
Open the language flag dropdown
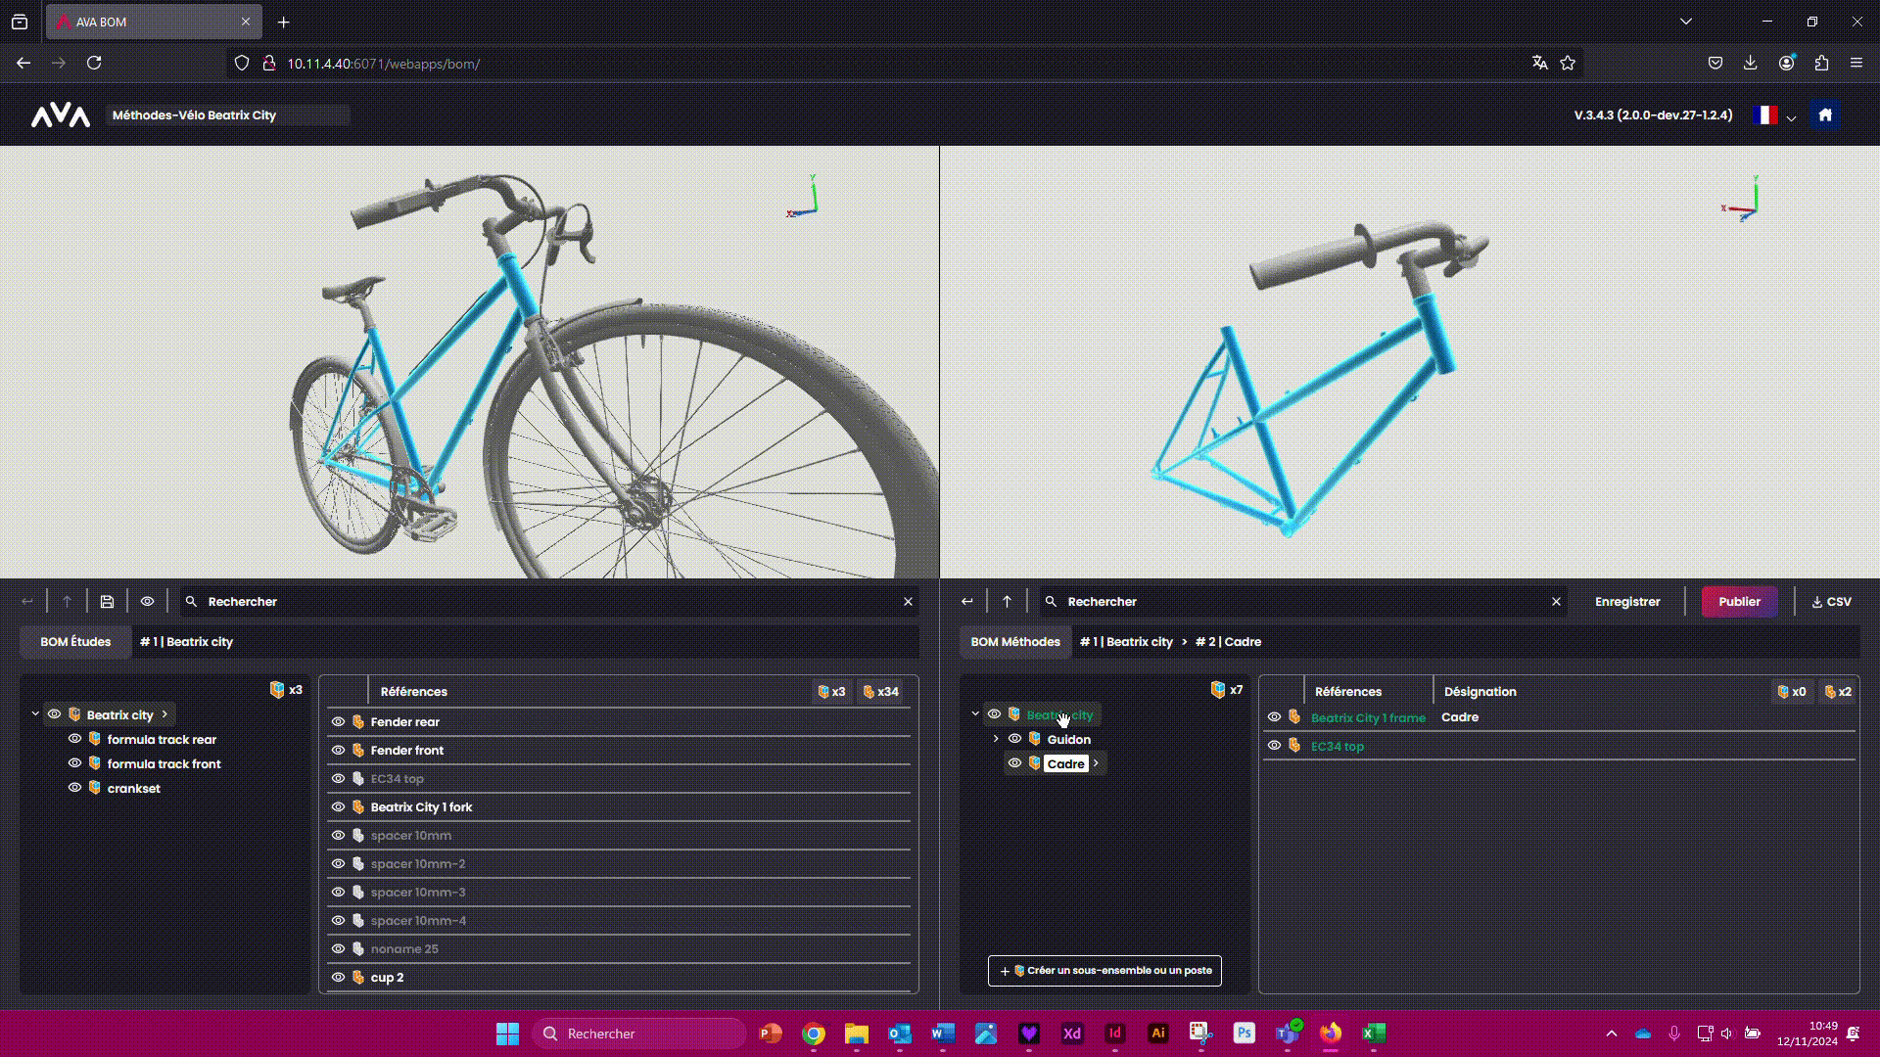tap(1774, 115)
